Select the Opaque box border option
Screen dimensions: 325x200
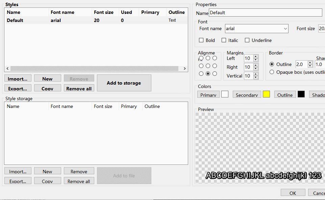coord(272,72)
